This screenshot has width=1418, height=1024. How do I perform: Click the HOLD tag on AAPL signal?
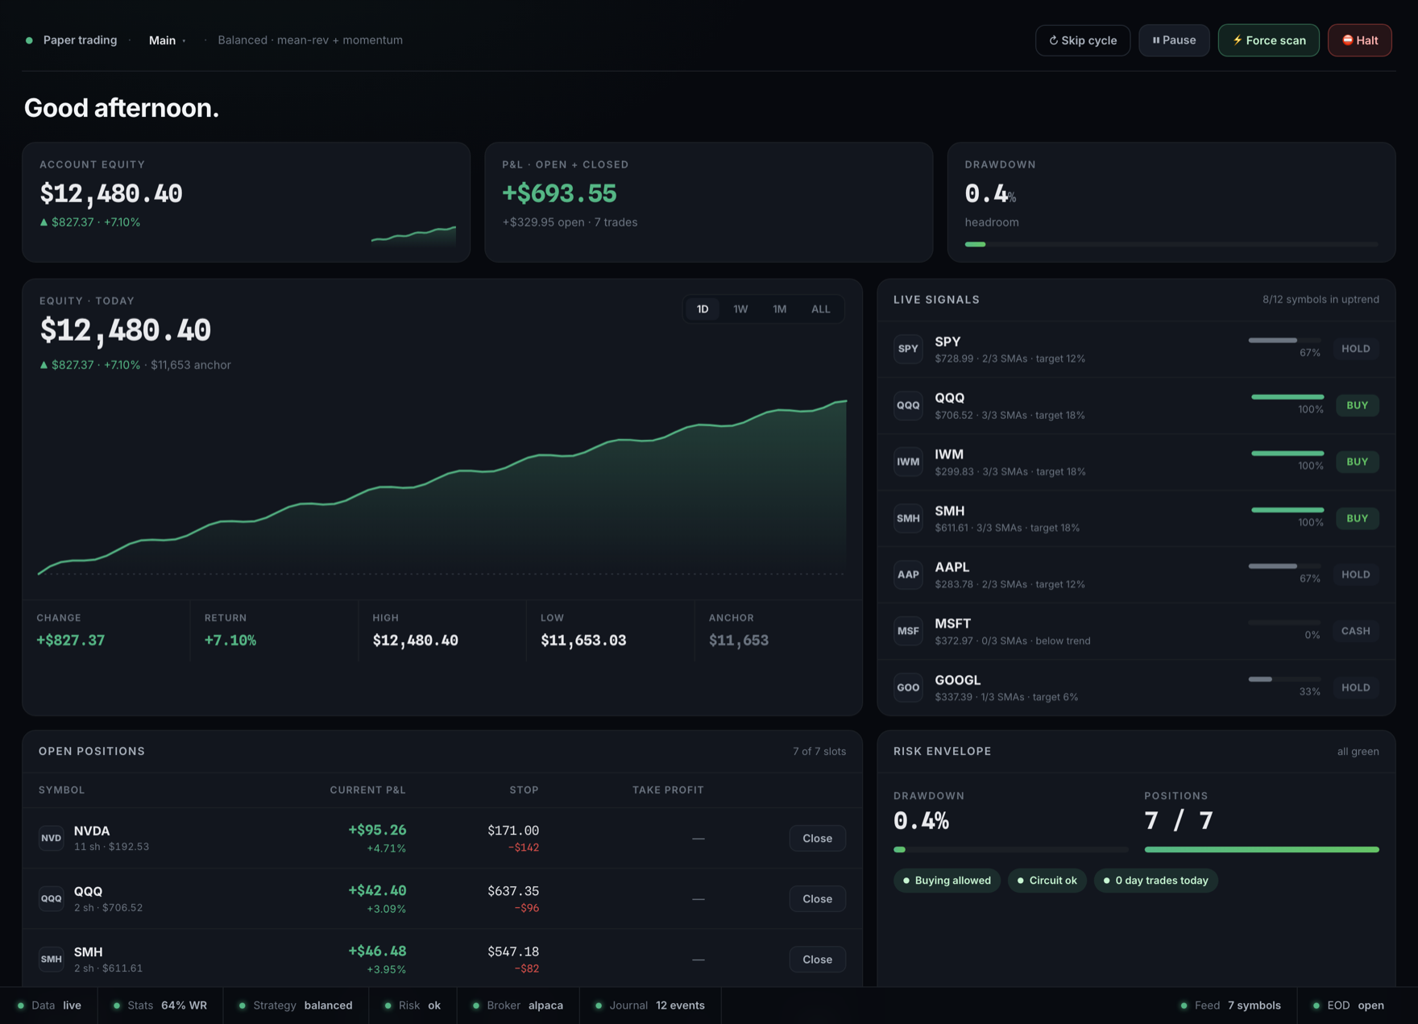1355,574
